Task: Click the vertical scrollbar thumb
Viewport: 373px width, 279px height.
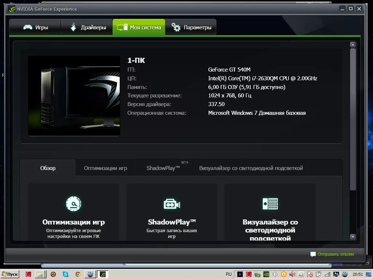Action: tap(353, 119)
